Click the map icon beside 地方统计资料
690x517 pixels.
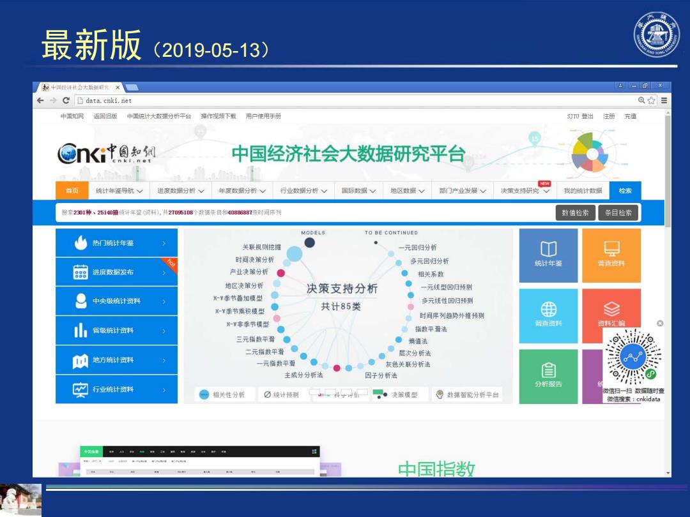point(80,361)
